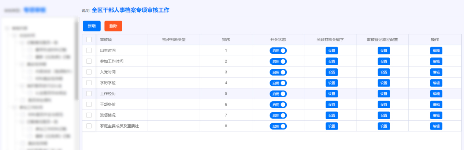This screenshot has width=464, height=150.
Task: Open 关联材料关键字 设置 for 学历学位
Action: tap(331, 83)
